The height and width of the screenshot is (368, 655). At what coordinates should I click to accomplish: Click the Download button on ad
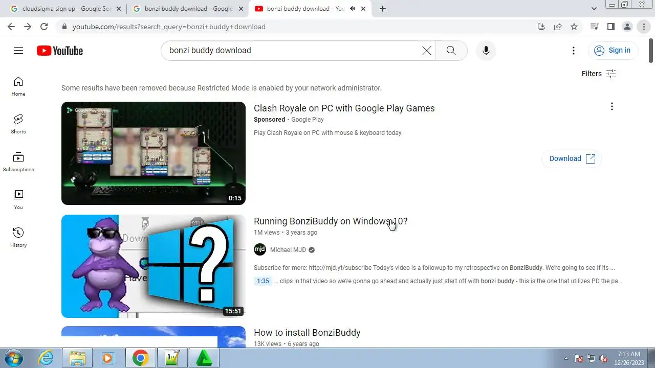pos(572,158)
